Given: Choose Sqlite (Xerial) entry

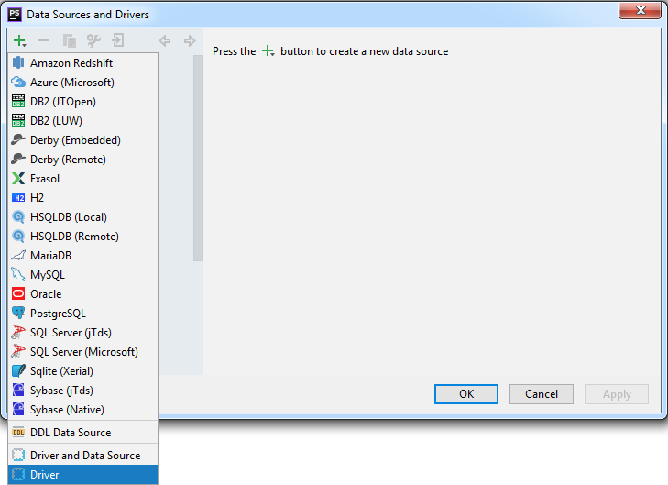Looking at the screenshot, I should [61, 371].
